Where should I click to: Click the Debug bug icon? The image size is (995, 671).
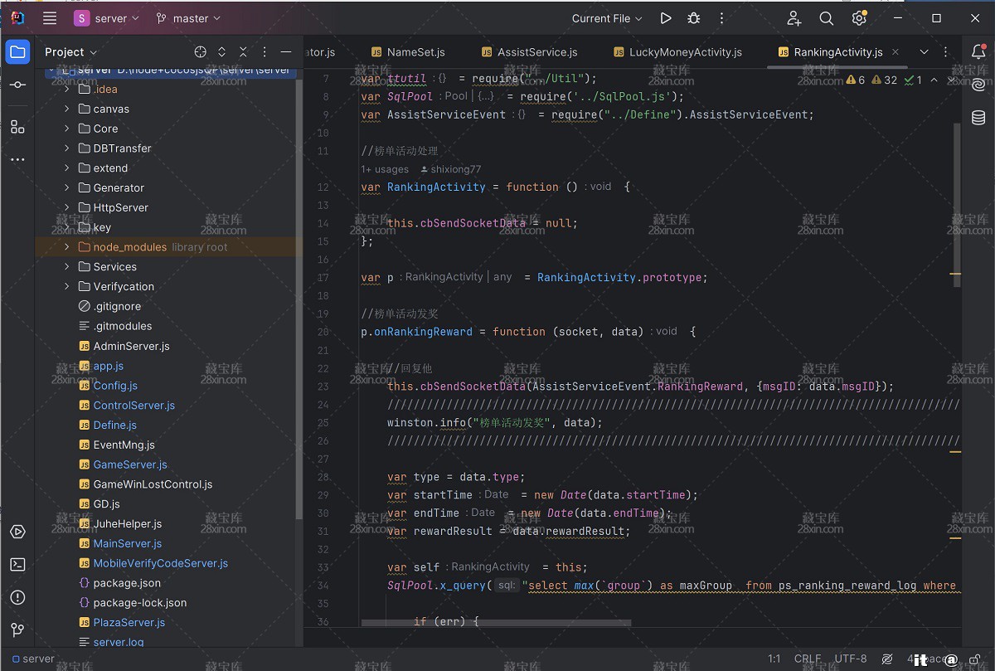point(694,18)
